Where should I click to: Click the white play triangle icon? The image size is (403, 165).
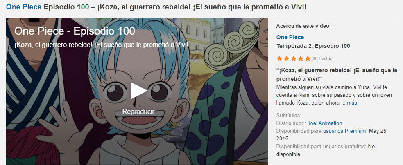[x=138, y=90]
